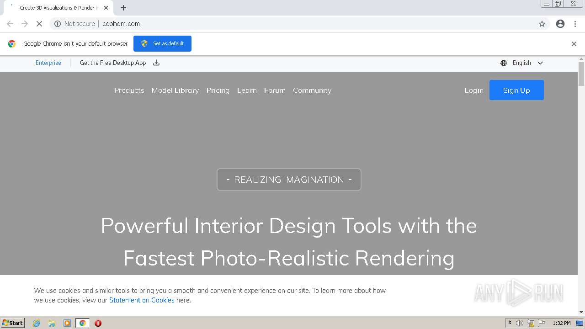Open the Windows Start menu
Image resolution: width=585 pixels, height=329 pixels.
click(x=12, y=323)
